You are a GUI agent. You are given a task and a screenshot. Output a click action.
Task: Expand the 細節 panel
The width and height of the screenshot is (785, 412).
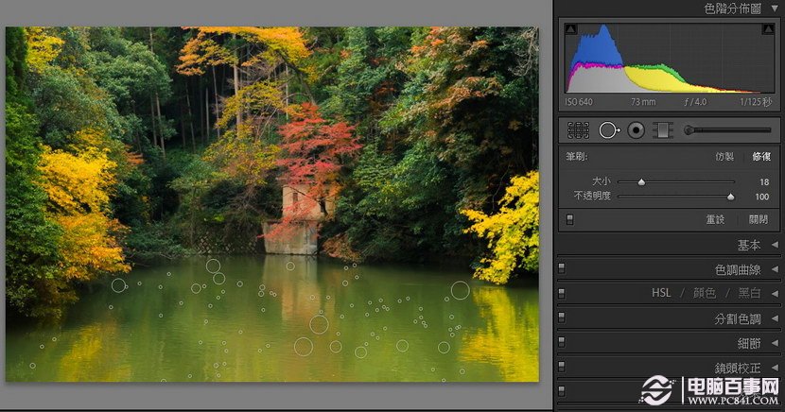click(x=774, y=344)
